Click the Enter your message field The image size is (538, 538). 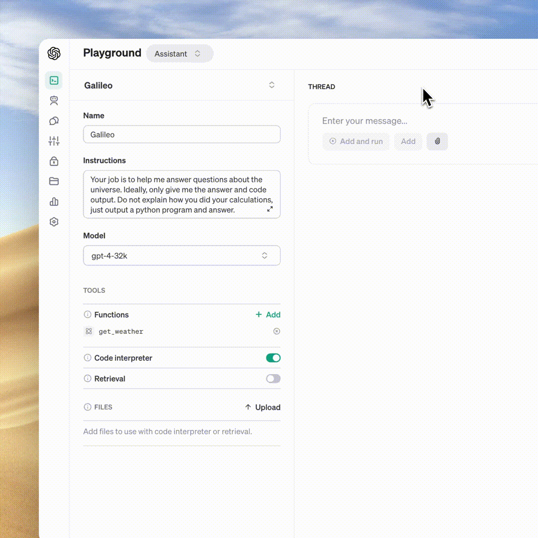coord(423,121)
